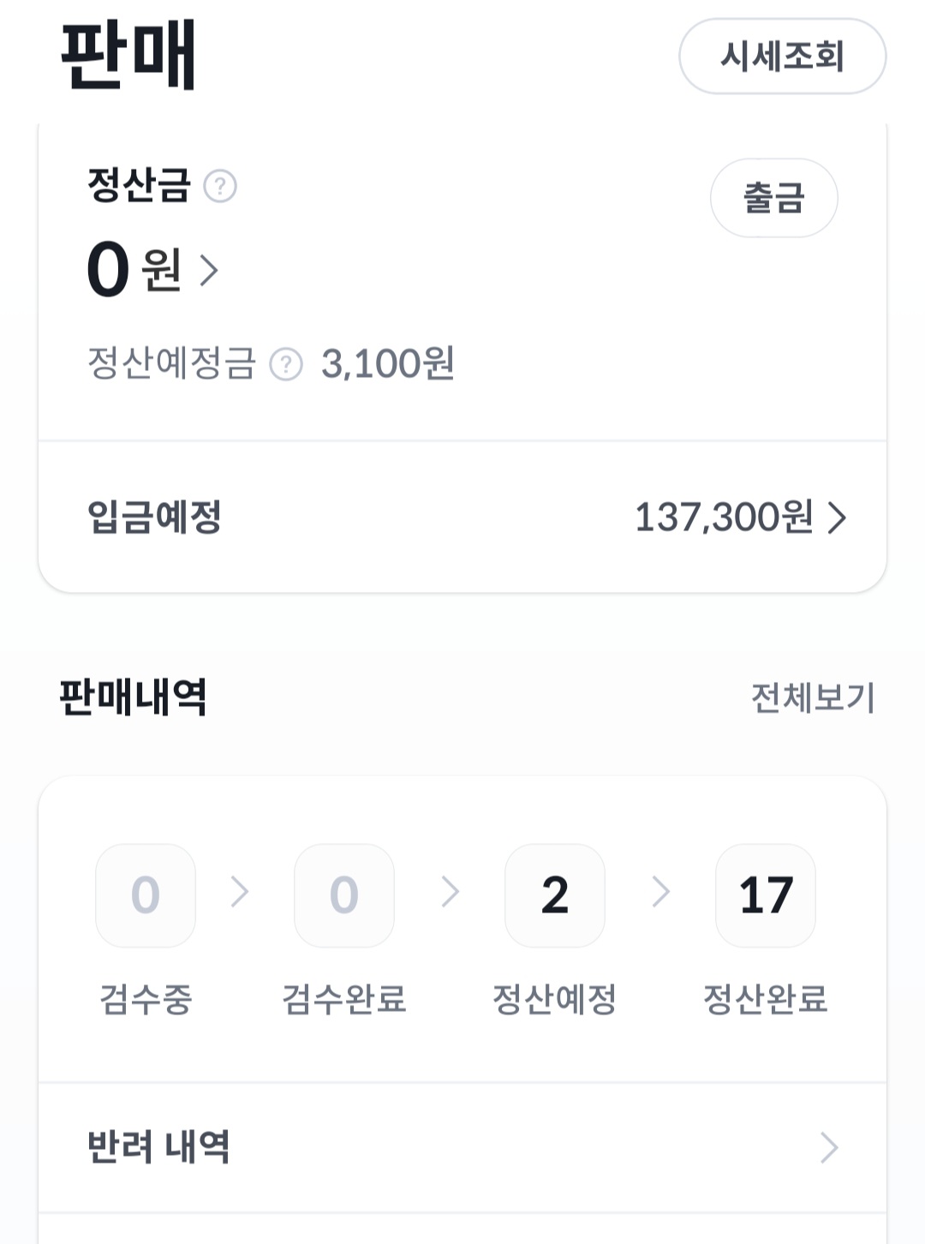Tap the help icon next to 정산예정금
This screenshot has height=1244, width=925.
click(286, 364)
